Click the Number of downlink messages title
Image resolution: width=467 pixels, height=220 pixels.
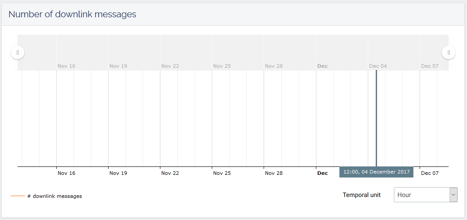72,14
